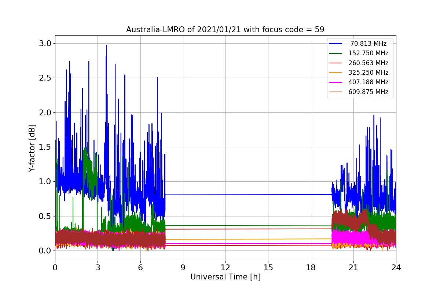The image size is (440, 293).
Task: Click the 6 hour x-axis tick label
Action: (x=140, y=267)
